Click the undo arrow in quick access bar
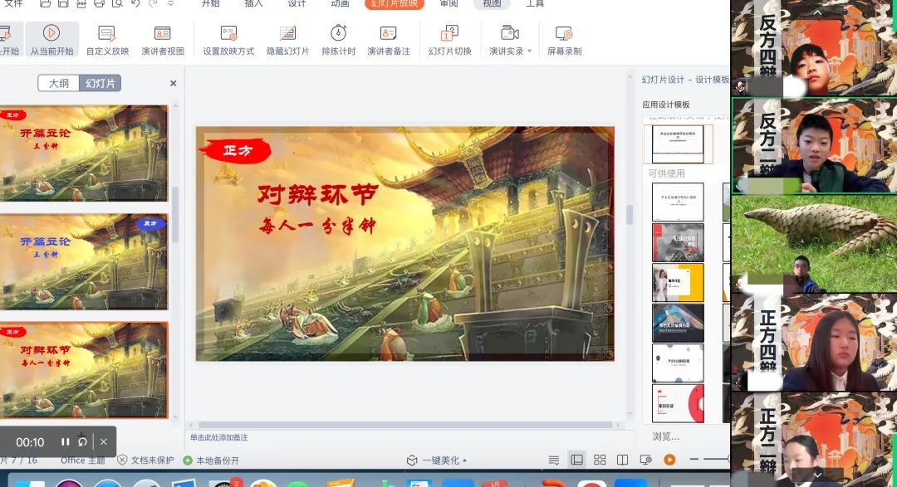897x487 pixels. [x=135, y=3]
